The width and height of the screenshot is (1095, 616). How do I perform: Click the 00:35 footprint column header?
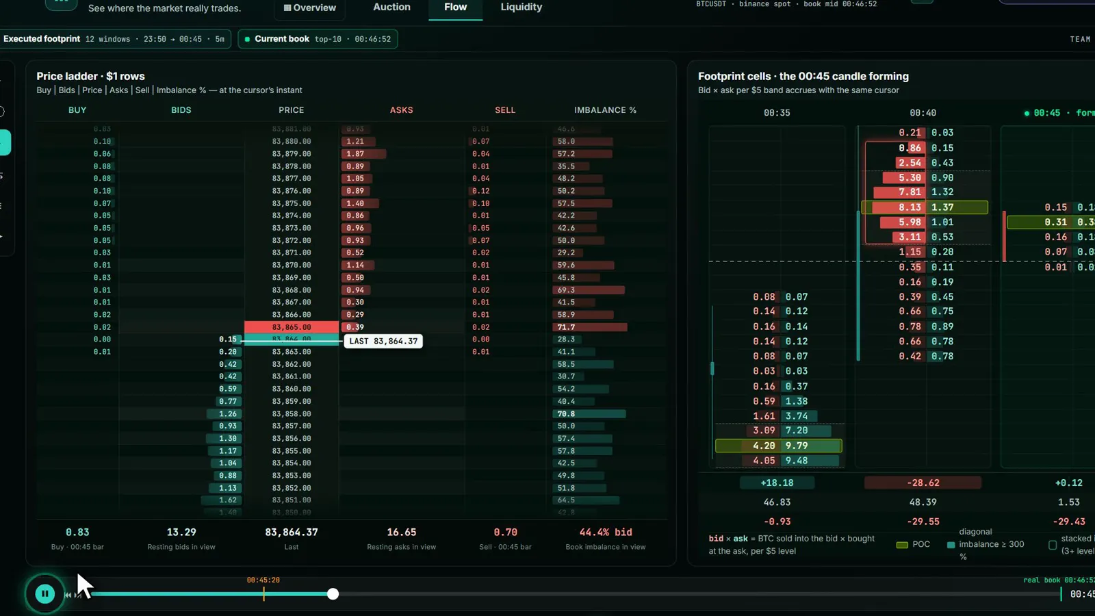point(777,113)
